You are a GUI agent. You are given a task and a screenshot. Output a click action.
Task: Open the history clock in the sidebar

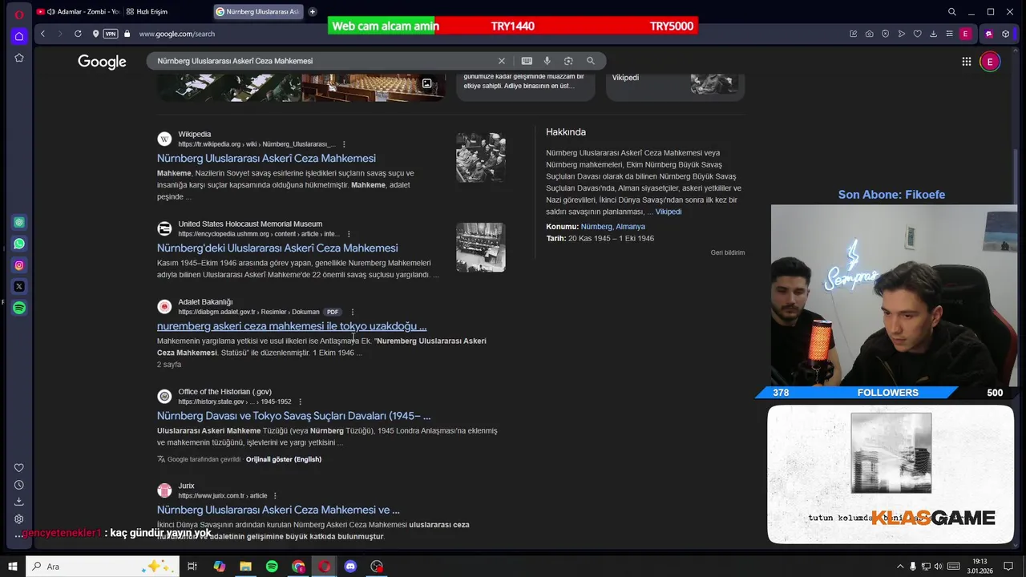(x=19, y=485)
